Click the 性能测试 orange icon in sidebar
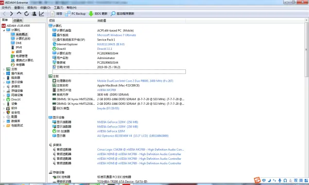 point(8,125)
